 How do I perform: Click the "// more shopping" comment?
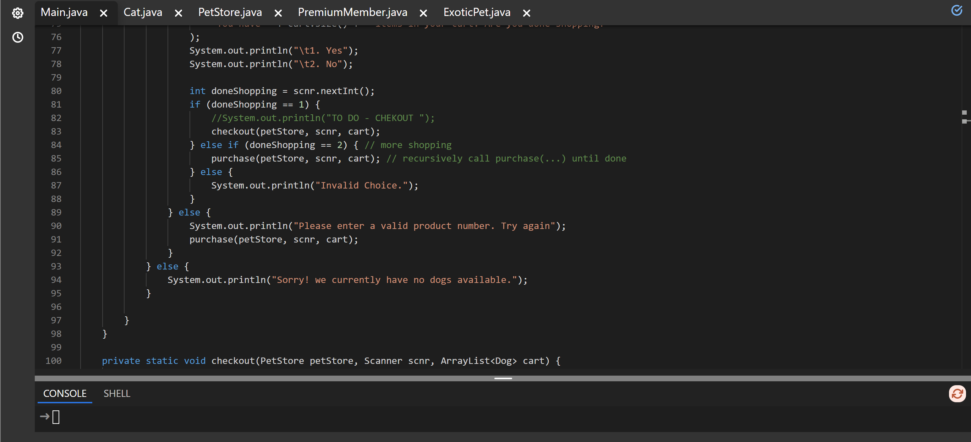(407, 145)
